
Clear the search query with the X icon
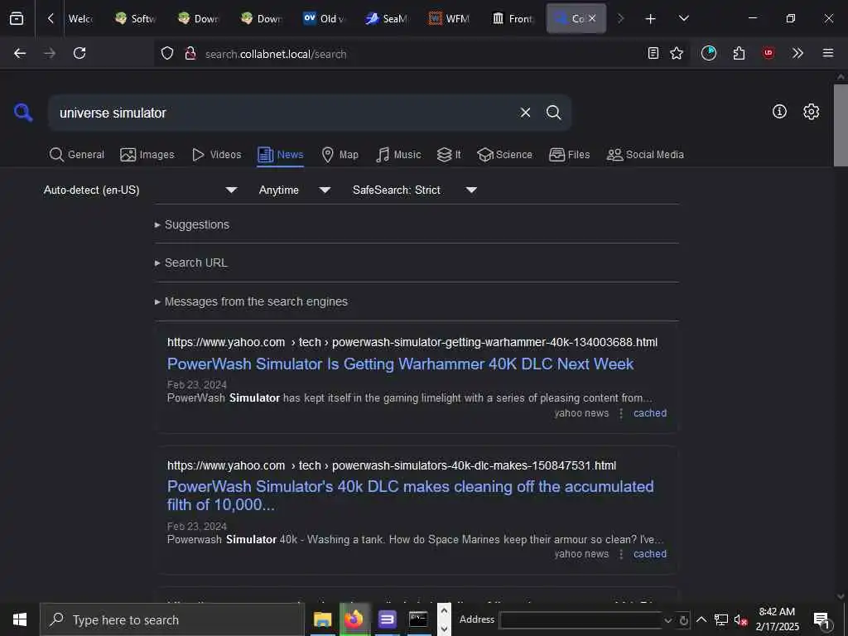click(x=525, y=113)
